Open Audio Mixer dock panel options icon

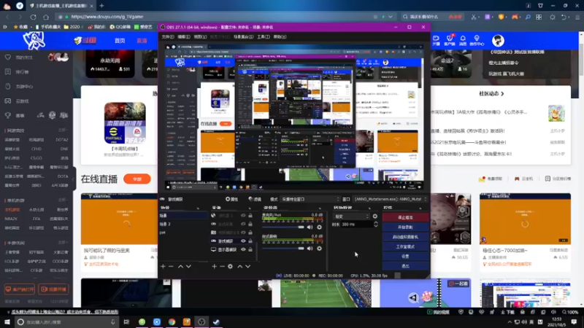click(320, 208)
